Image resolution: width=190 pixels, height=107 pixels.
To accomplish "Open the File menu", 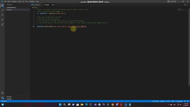I will coord(5,1).
